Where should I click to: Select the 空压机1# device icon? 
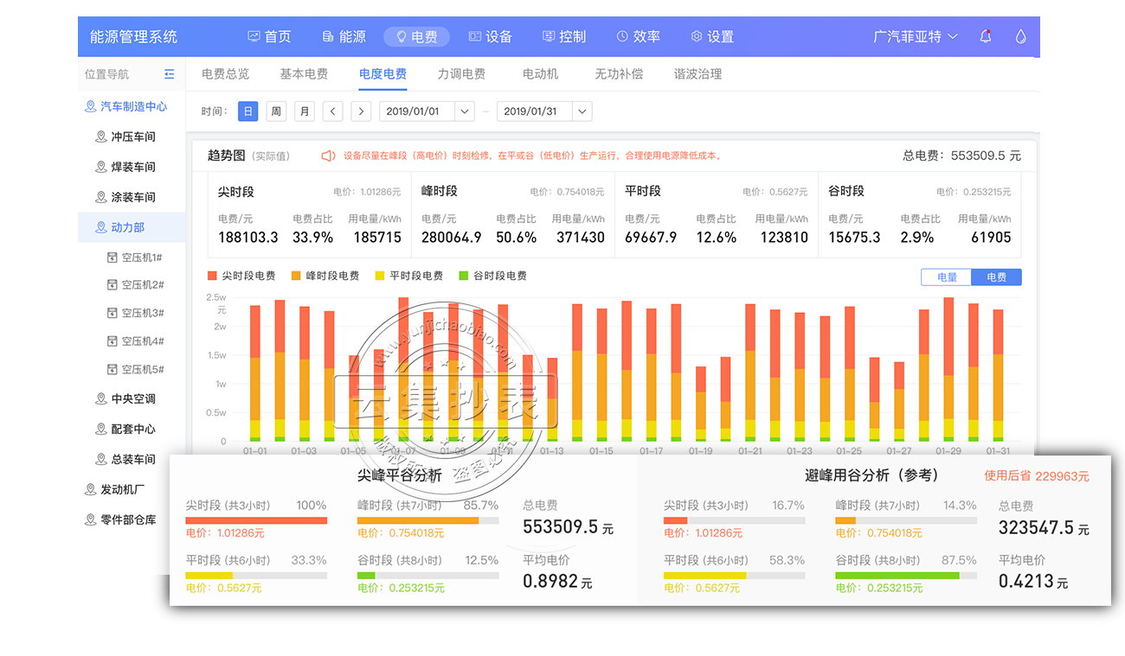click(x=112, y=258)
